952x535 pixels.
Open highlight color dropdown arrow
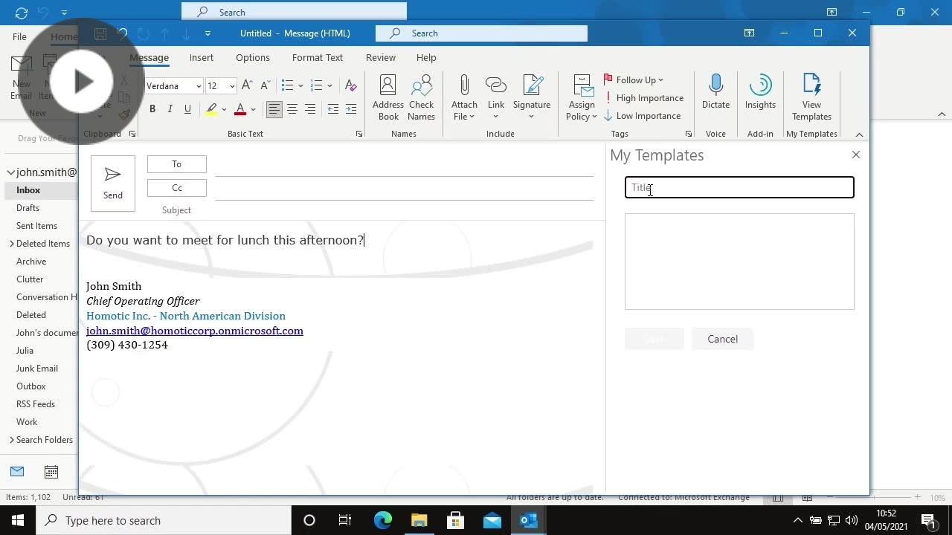coord(224,110)
